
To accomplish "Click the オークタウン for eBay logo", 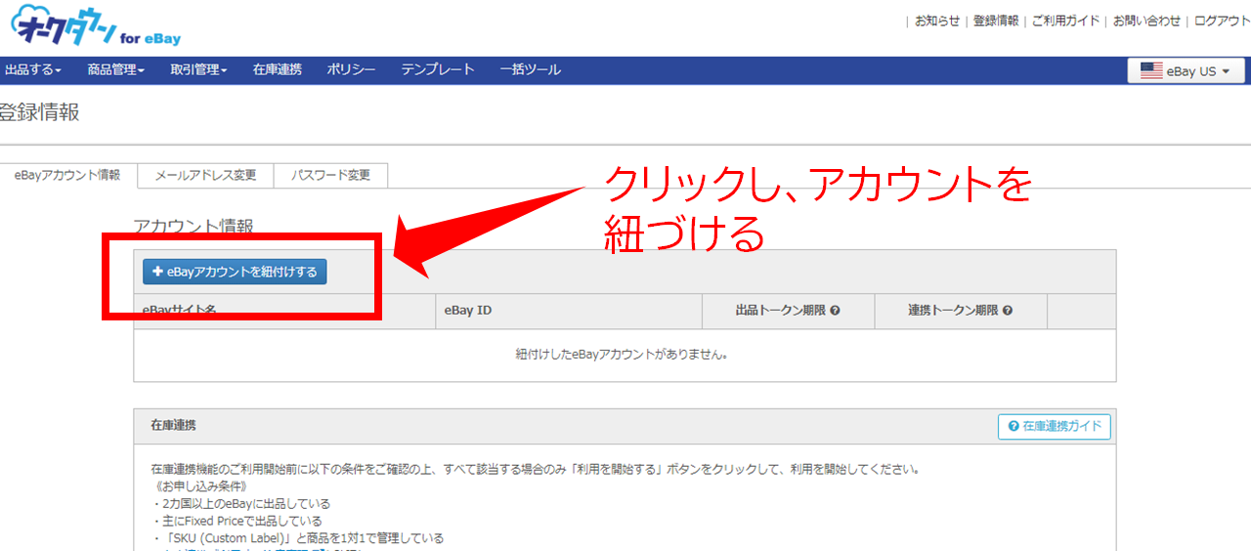I will 95,26.
